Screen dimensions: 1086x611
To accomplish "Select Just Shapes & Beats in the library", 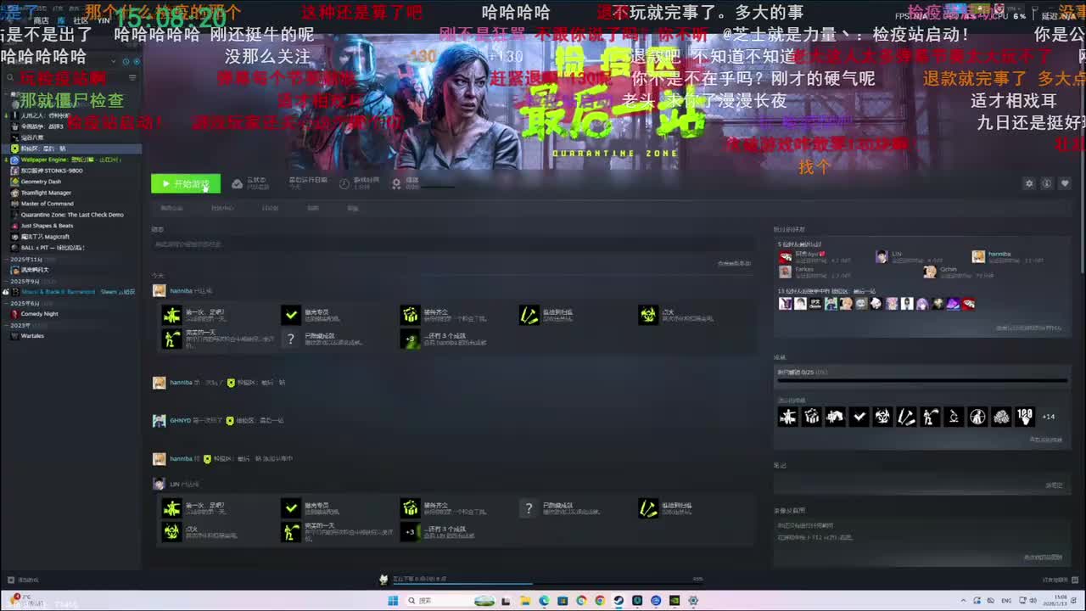I will coord(47,226).
